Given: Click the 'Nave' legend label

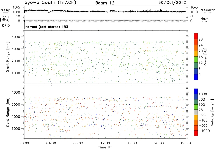Looking at the screenshot, I should coord(205,19).
